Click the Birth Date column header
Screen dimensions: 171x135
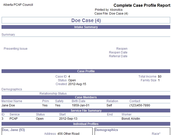tap(78, 101)
